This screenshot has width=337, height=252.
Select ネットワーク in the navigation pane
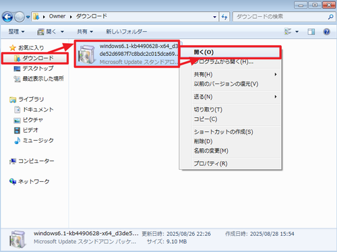coord(34,181)
